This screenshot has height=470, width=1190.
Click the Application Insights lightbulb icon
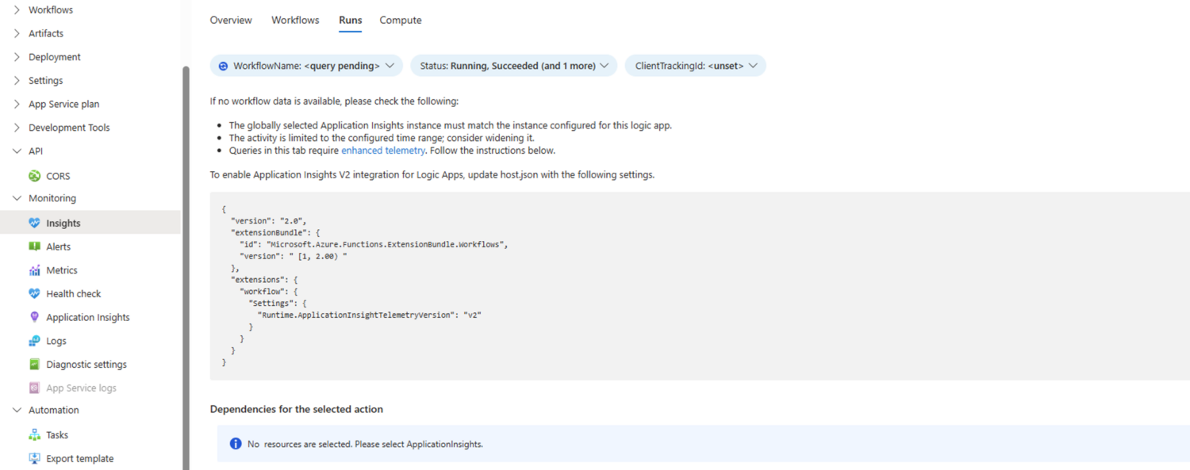pos(34,317)
